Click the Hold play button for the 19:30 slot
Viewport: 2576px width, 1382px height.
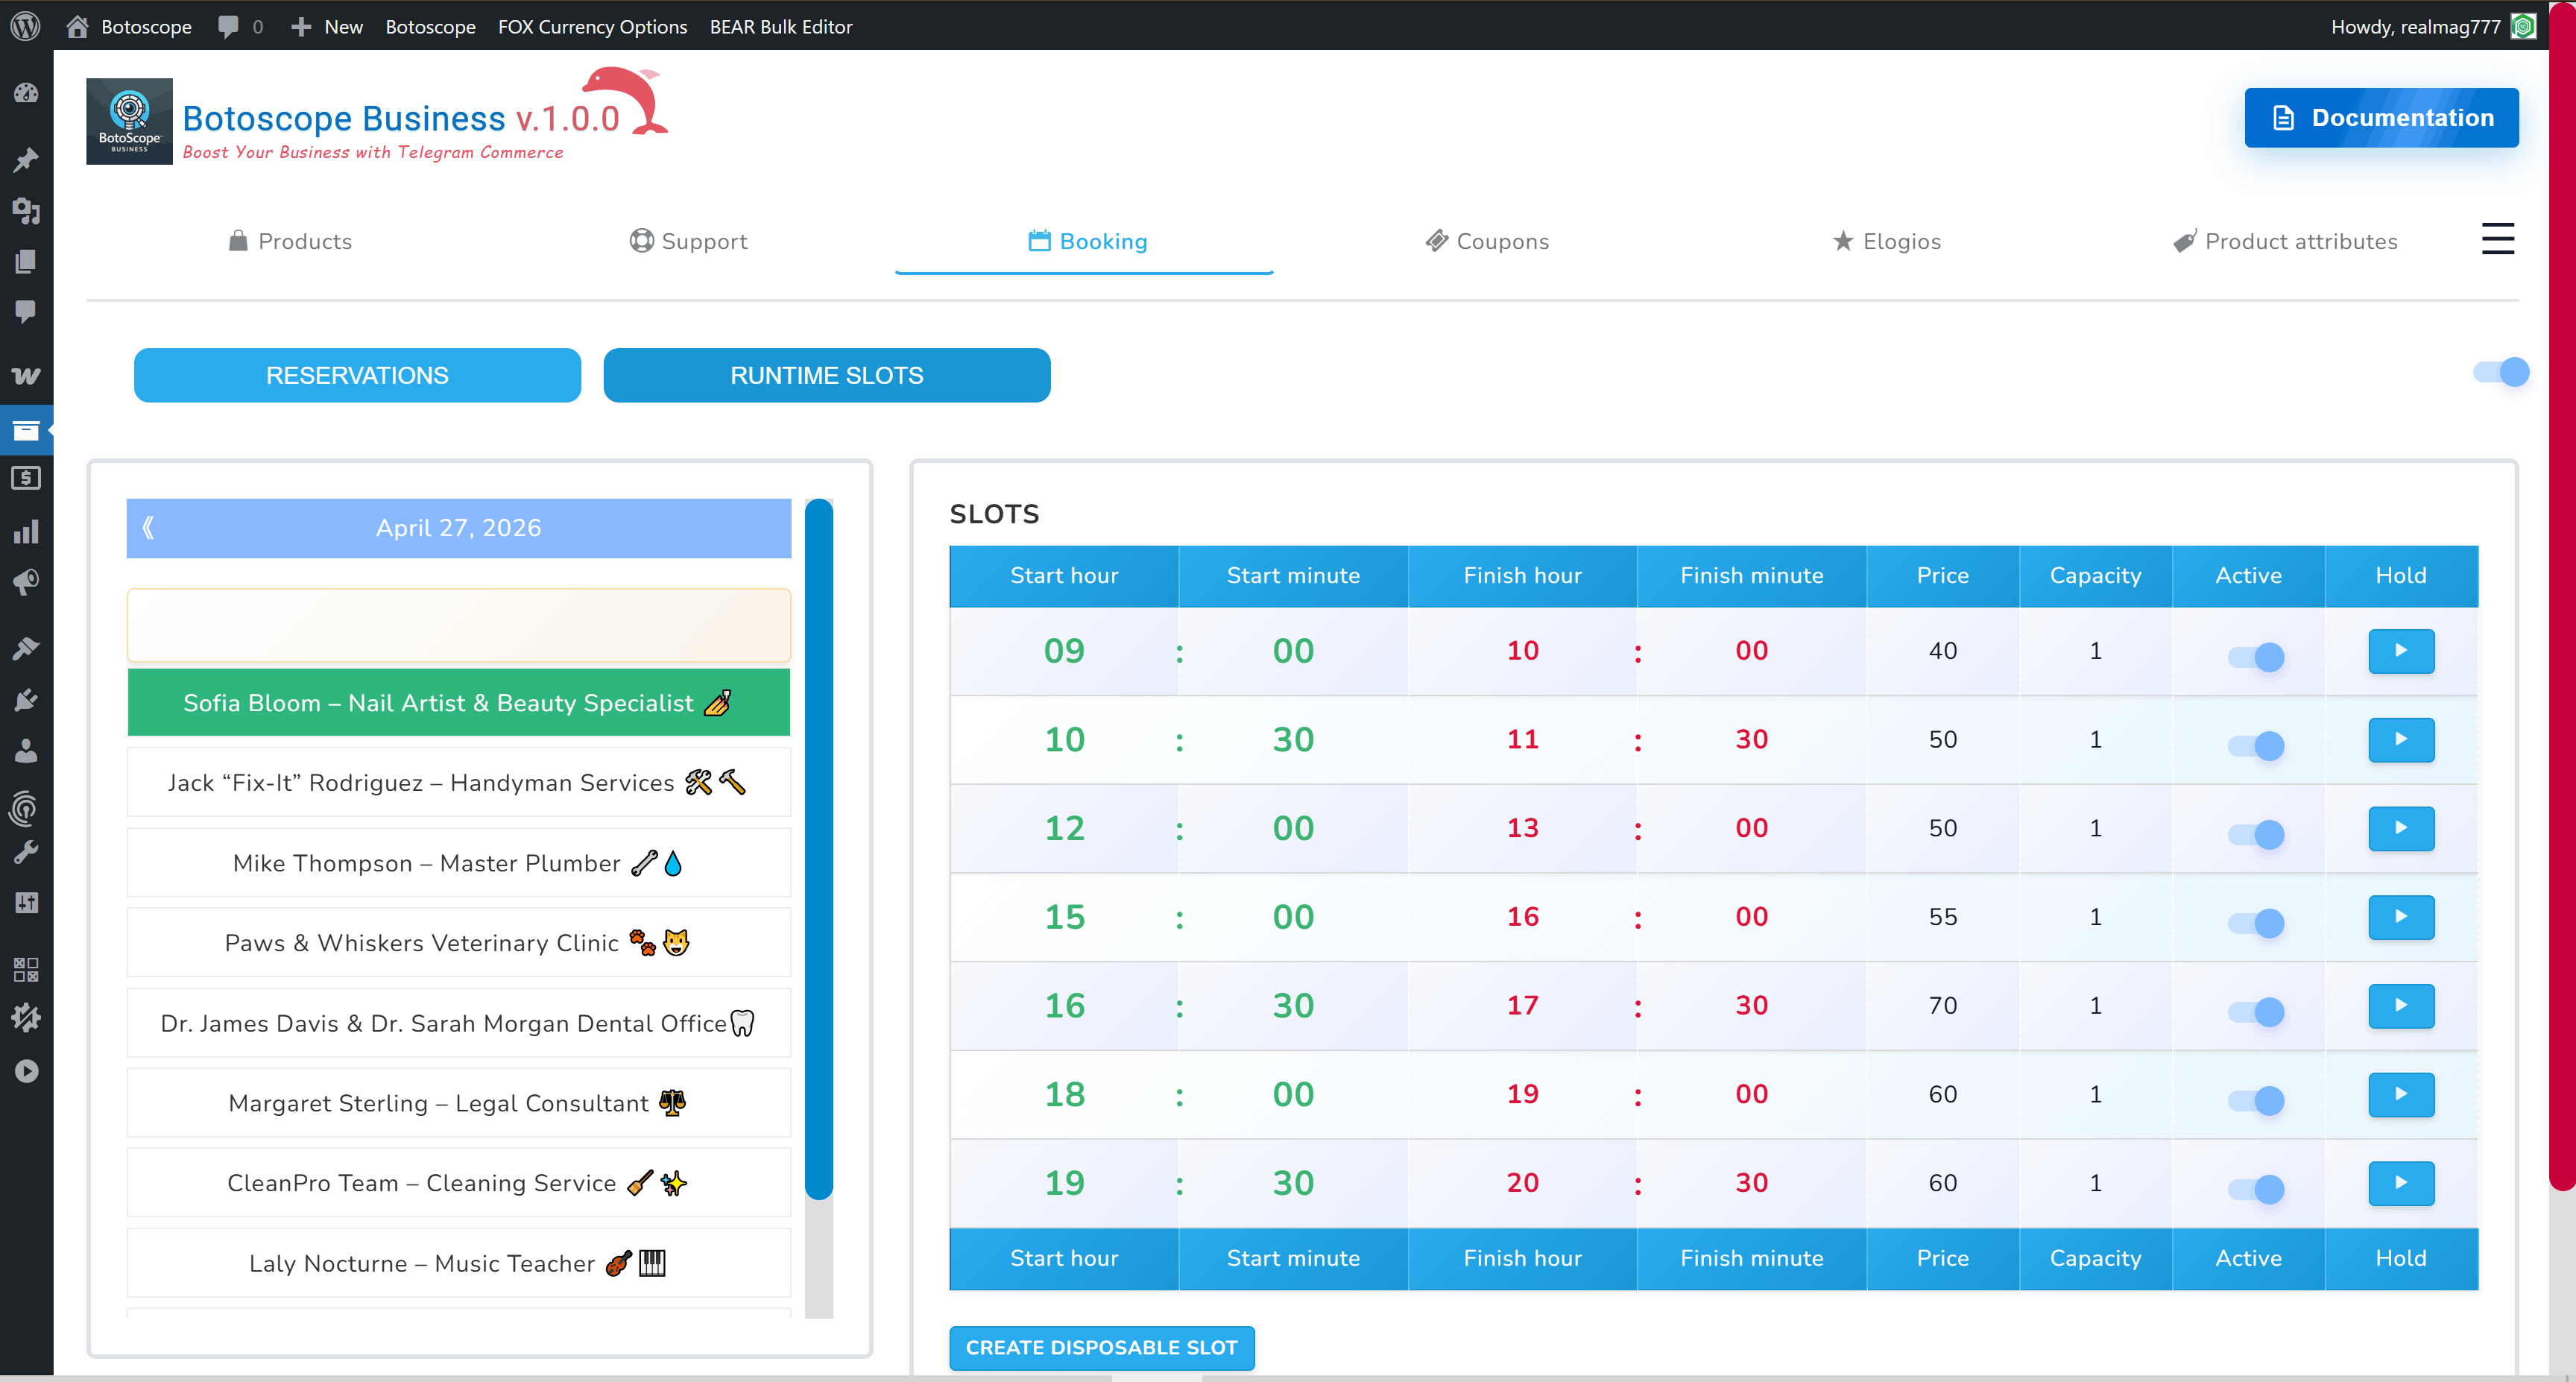pos(2401,1183)
